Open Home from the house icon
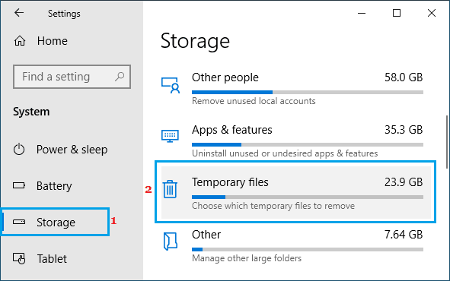 point(20,41)
